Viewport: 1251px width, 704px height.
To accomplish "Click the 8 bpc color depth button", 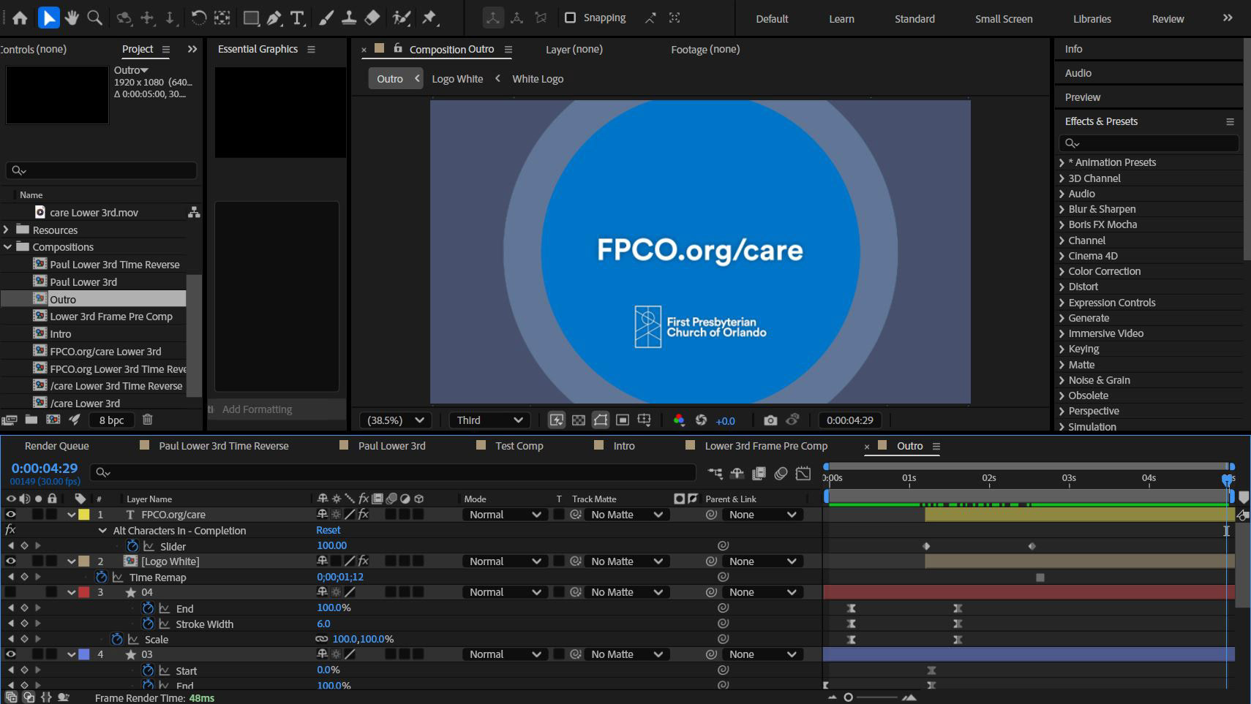I will [x=111, y=420].
